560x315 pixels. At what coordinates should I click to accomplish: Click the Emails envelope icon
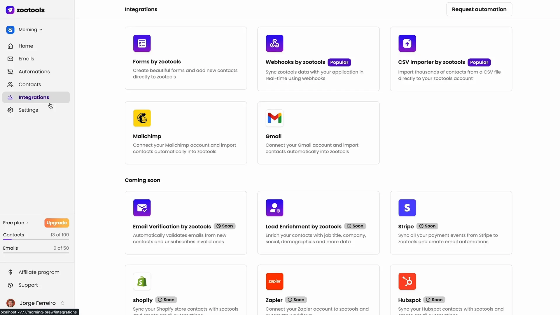10,59
